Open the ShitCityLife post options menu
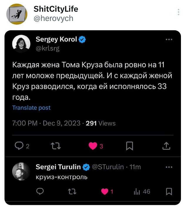Image resolution: width=188 pixels, height=209 pixels. point(178,12)
